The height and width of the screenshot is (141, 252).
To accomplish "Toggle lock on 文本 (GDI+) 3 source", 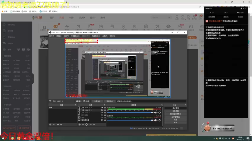I will [105, 108].
